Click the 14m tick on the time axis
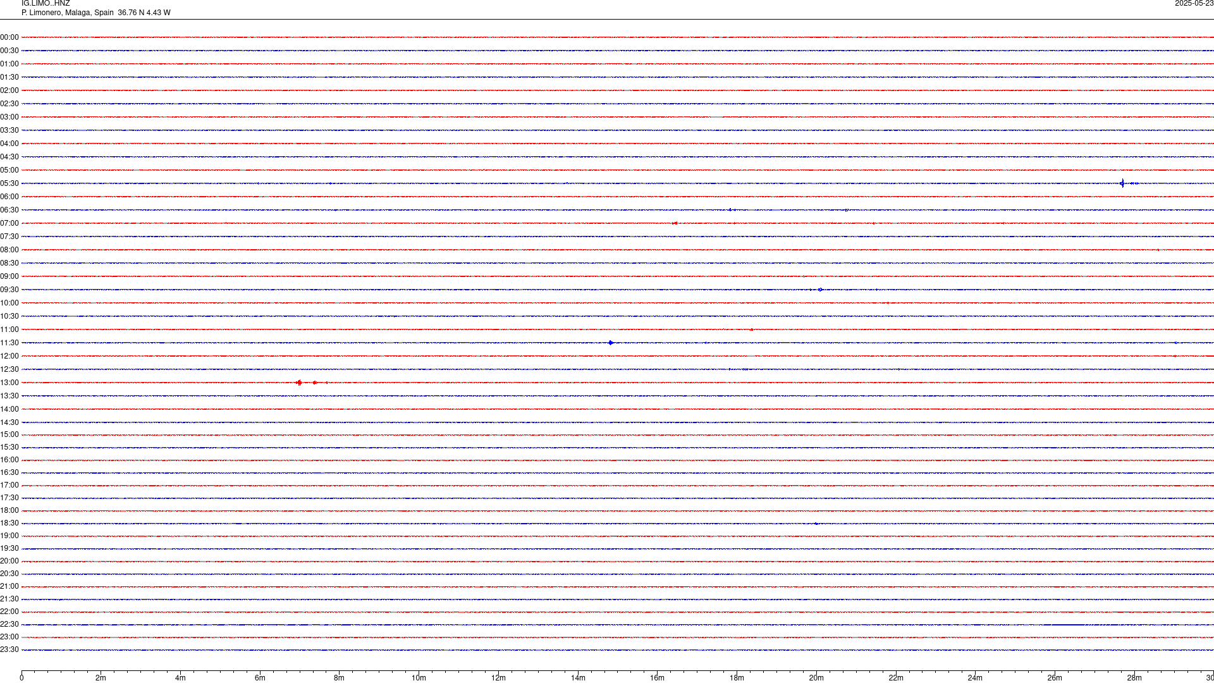This screenshot has height=683, width=1214. tap(578, 678)
